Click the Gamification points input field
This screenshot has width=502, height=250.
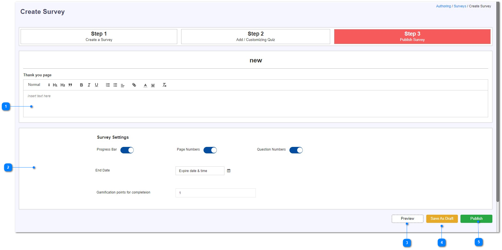(215, 193)
